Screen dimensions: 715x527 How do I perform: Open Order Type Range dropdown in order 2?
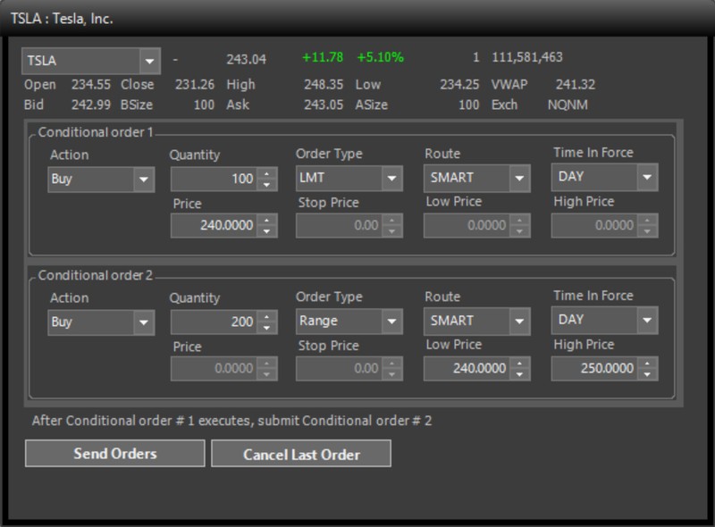click(391, 321)
